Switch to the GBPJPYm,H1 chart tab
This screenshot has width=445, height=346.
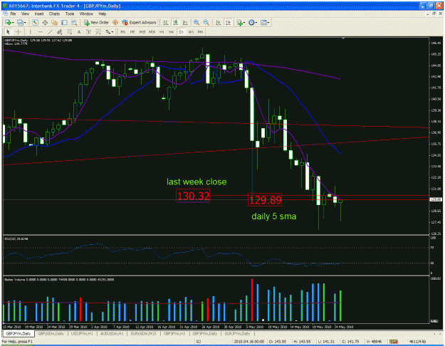tap(174, 333)
